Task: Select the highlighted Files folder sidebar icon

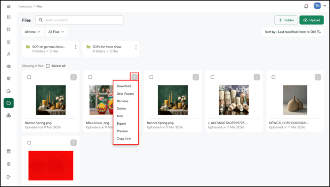Action: (x=9, y=103)
